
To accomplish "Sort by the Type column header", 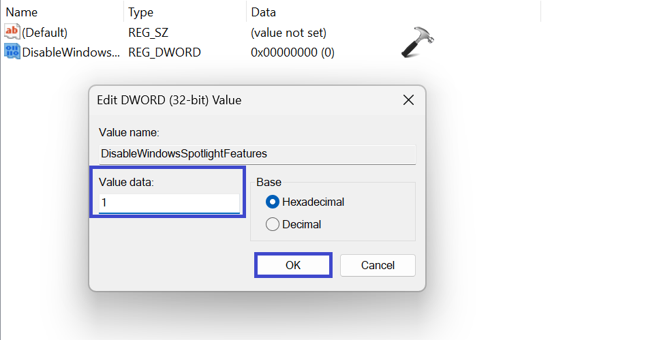I will pos(141,12).
